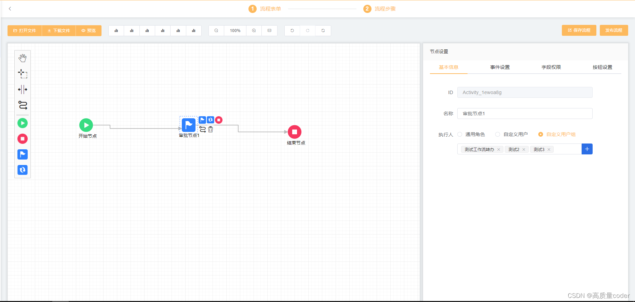Click the fit-to-viewport icon after zoom in
635x302 pixels.
pyautogui.click(x=269, y=31)
